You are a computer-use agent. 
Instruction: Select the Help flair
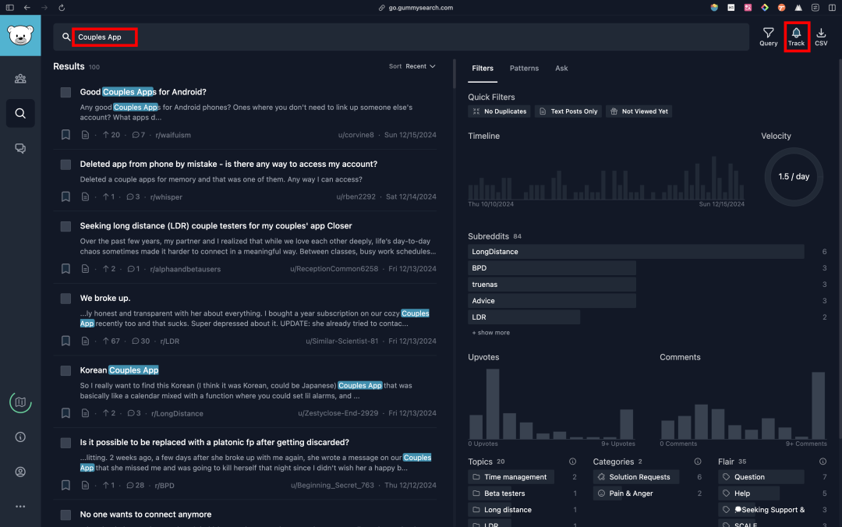coord(749,493)
